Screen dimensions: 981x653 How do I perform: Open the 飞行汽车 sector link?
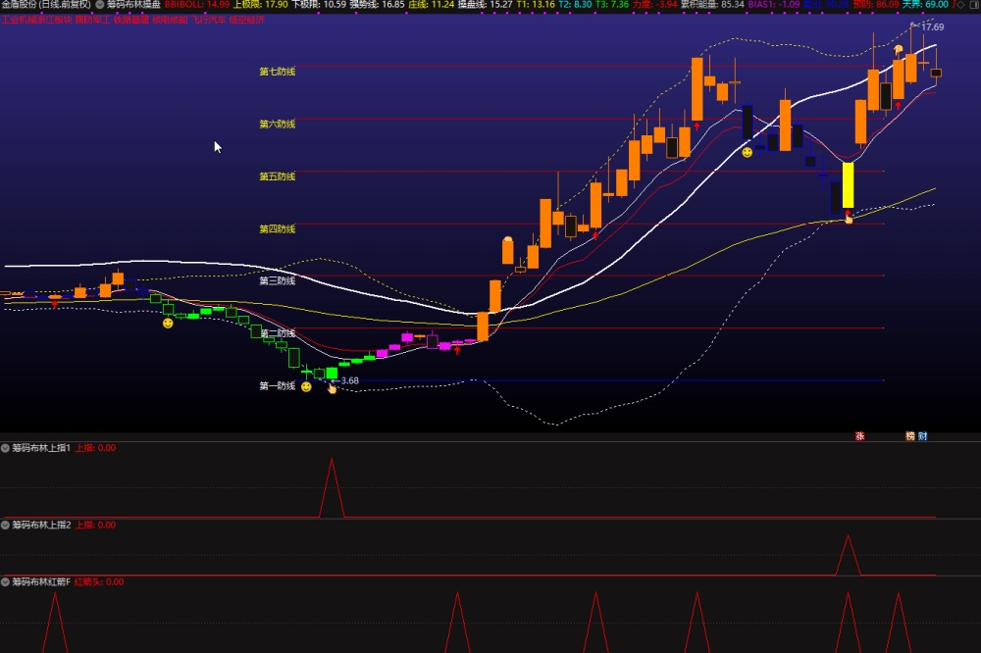[208, 20]
